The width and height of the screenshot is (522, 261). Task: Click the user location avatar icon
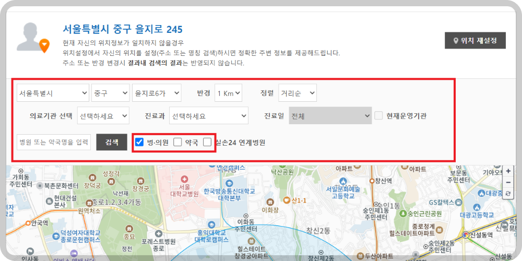tap(32, 37)
